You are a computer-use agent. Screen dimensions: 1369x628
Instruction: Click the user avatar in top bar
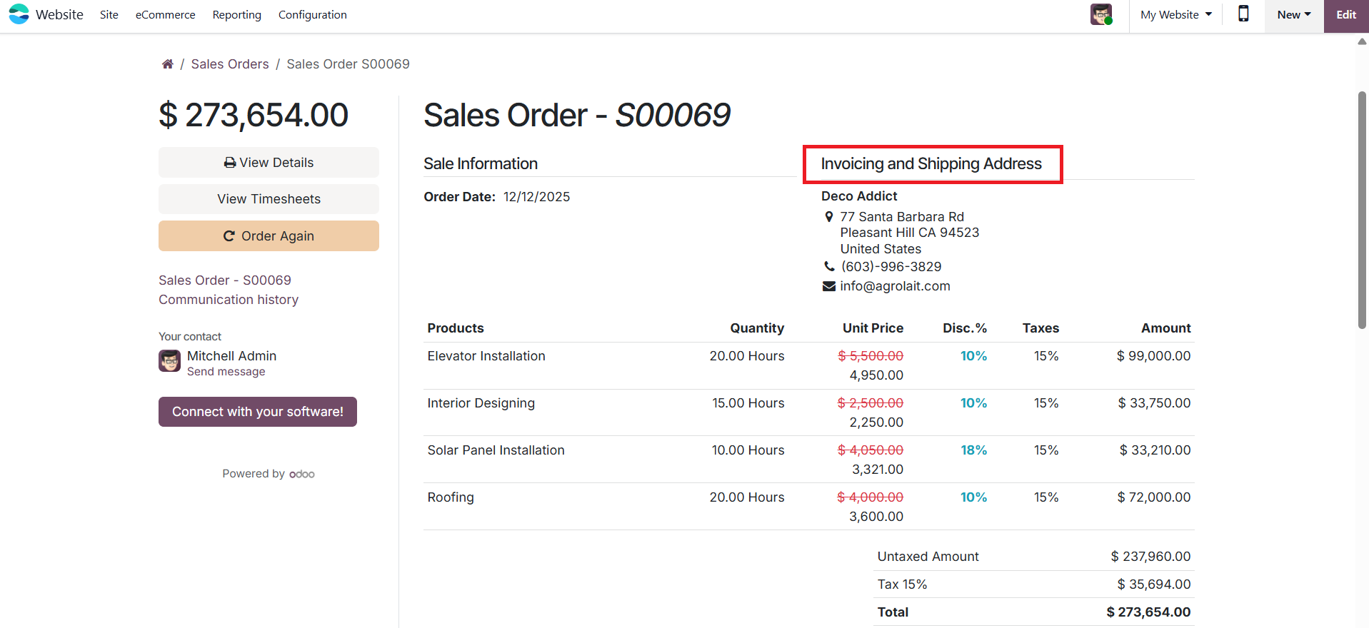1100,14
